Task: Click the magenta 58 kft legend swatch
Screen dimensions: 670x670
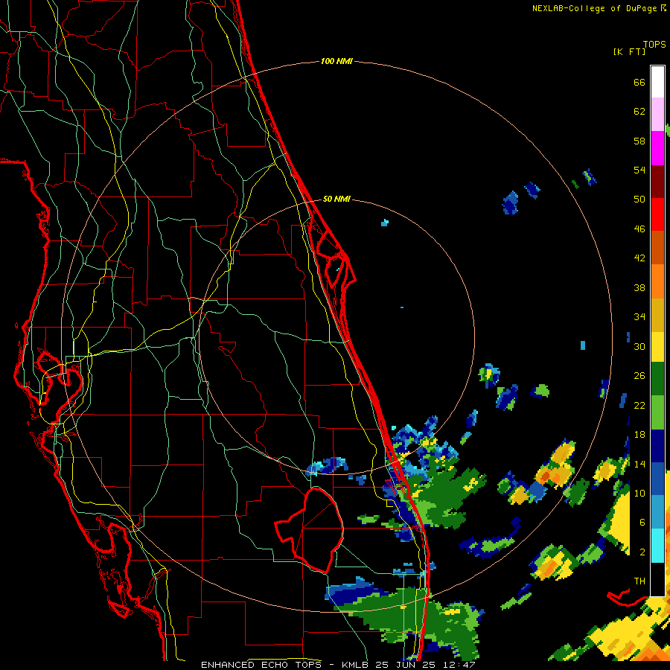Action: (x=657, y=148)
